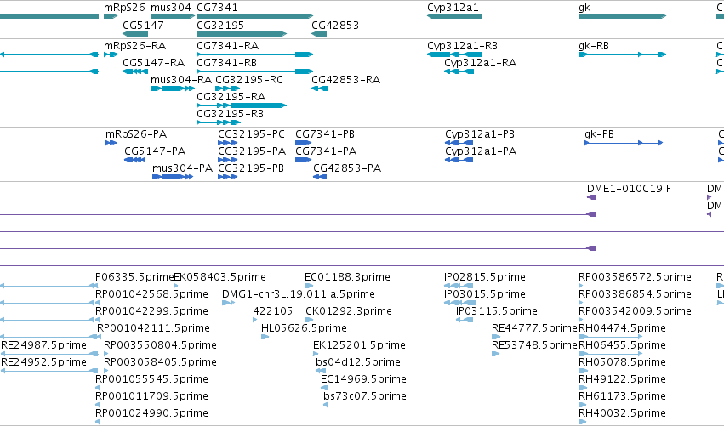This screenshot has width=724, height=426.
Task: Click transcript CG32195-RC
Action: click(x=228, y=88)
